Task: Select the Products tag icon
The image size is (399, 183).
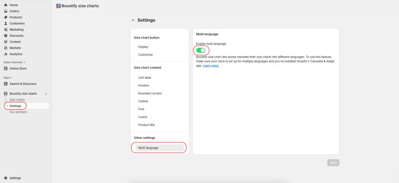Action: click(x=5, y=17)
